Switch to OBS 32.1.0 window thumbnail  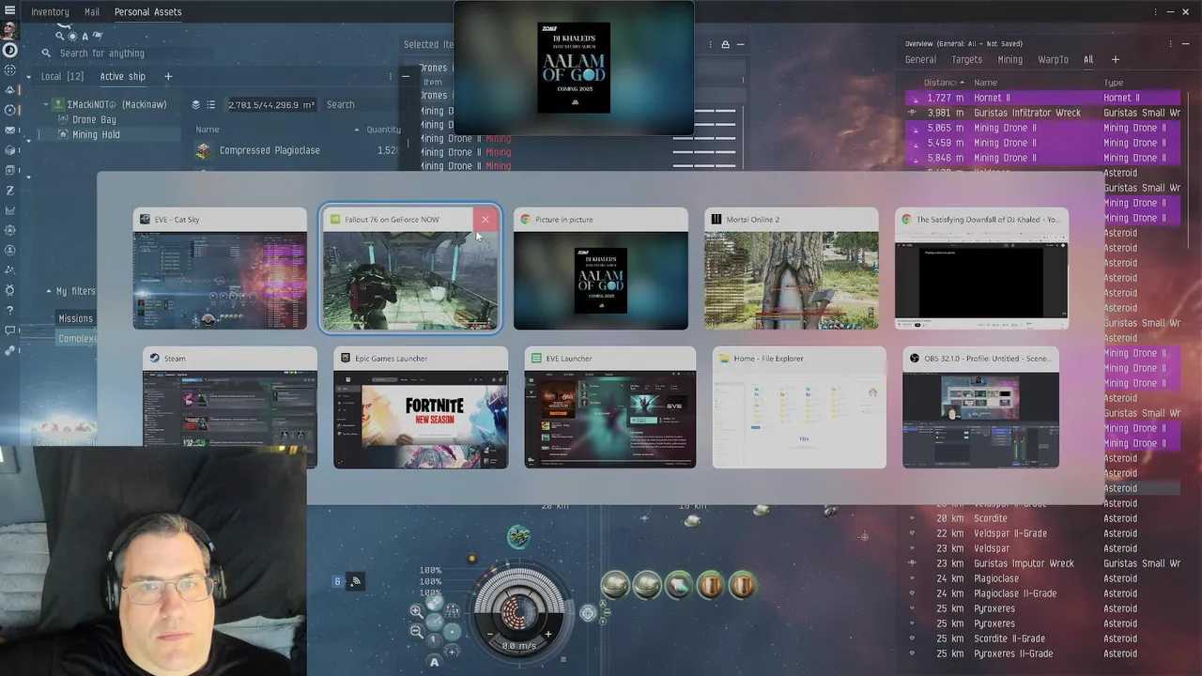point(981,407)
